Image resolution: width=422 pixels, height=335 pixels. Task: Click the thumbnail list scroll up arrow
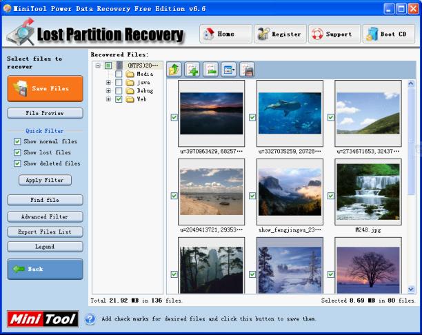click(411, 83)
